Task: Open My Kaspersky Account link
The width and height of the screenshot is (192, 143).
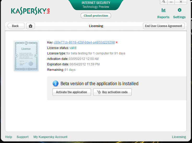Action: click(x=50, y=137)
